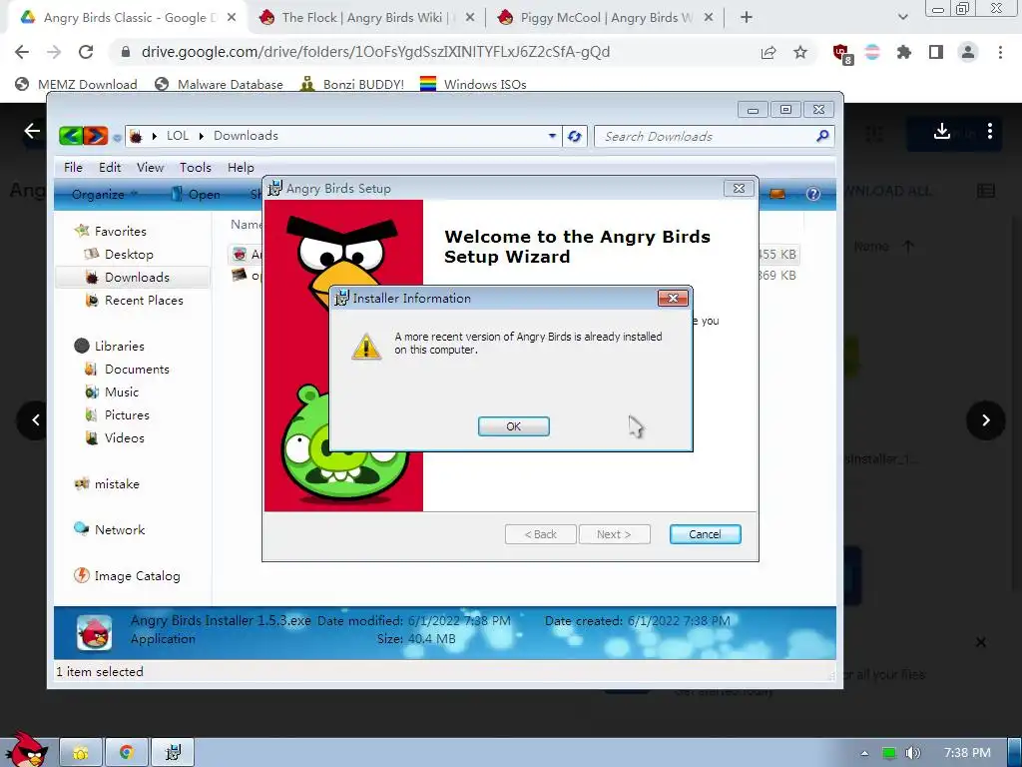
Task: Toggle Chrome side panel icon
Action: pos(936,52)
